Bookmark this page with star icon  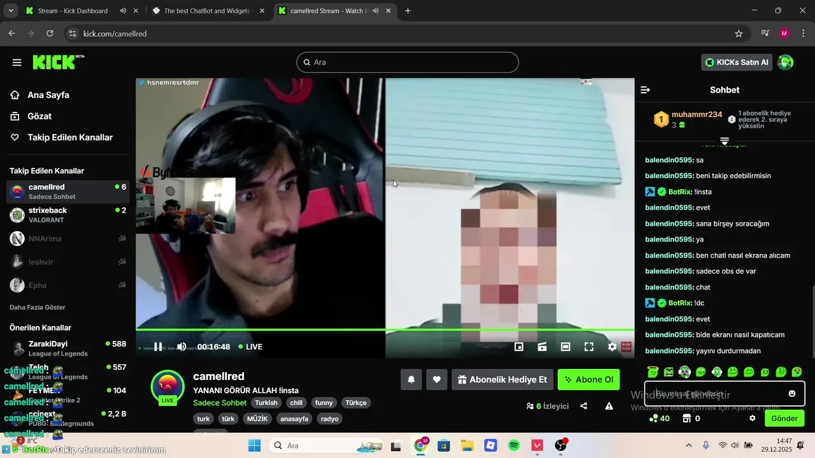[739, 34]
